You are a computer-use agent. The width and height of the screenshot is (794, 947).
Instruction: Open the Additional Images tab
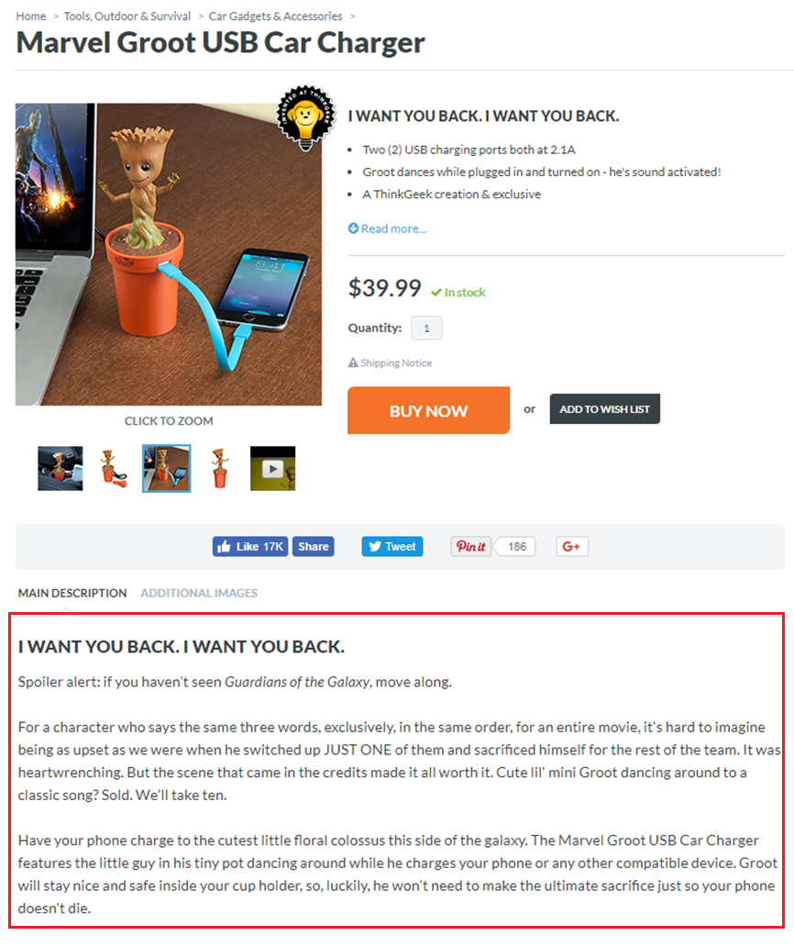tap(199, 593)
